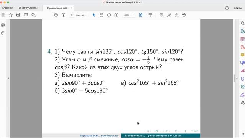Open Protect shield tool in right pane
The image size is (245, 138).
242,79
